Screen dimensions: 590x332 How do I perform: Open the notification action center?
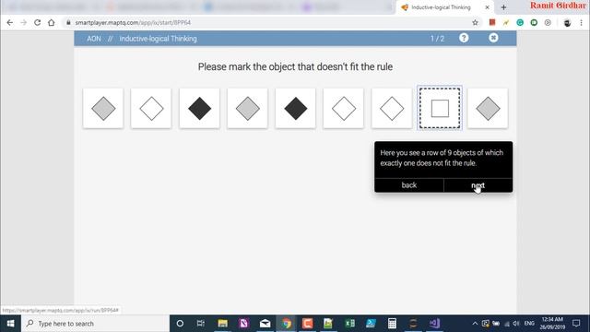point(576,324)
